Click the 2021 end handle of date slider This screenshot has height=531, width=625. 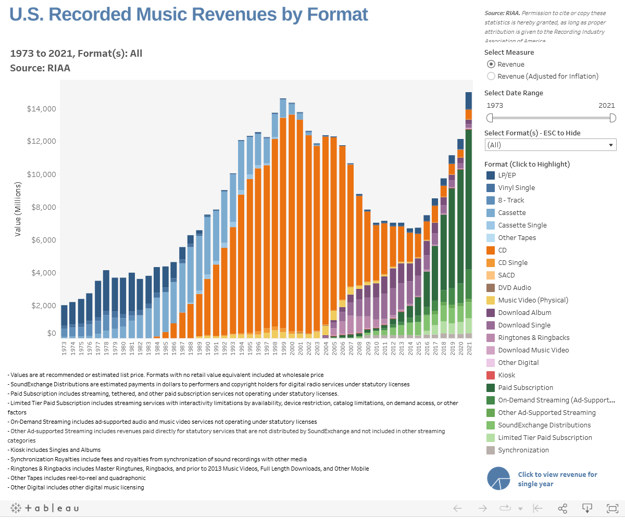pos(613,118)
